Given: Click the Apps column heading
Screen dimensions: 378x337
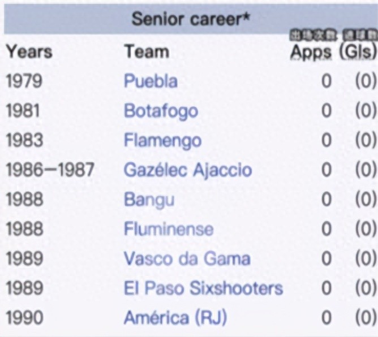Looking at the screenshot, I should click(x=311, y=51).
